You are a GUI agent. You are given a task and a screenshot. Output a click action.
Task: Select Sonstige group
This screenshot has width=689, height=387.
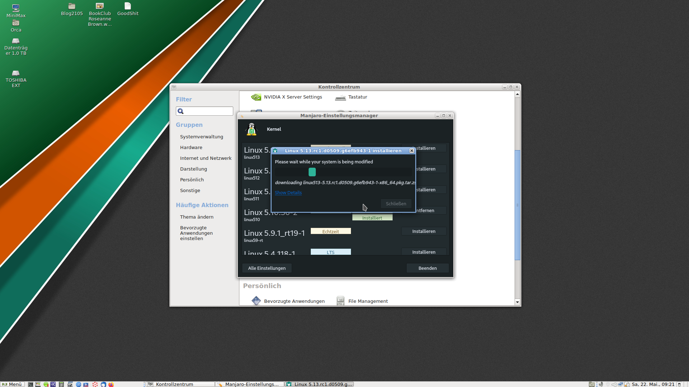click(190, 190)
